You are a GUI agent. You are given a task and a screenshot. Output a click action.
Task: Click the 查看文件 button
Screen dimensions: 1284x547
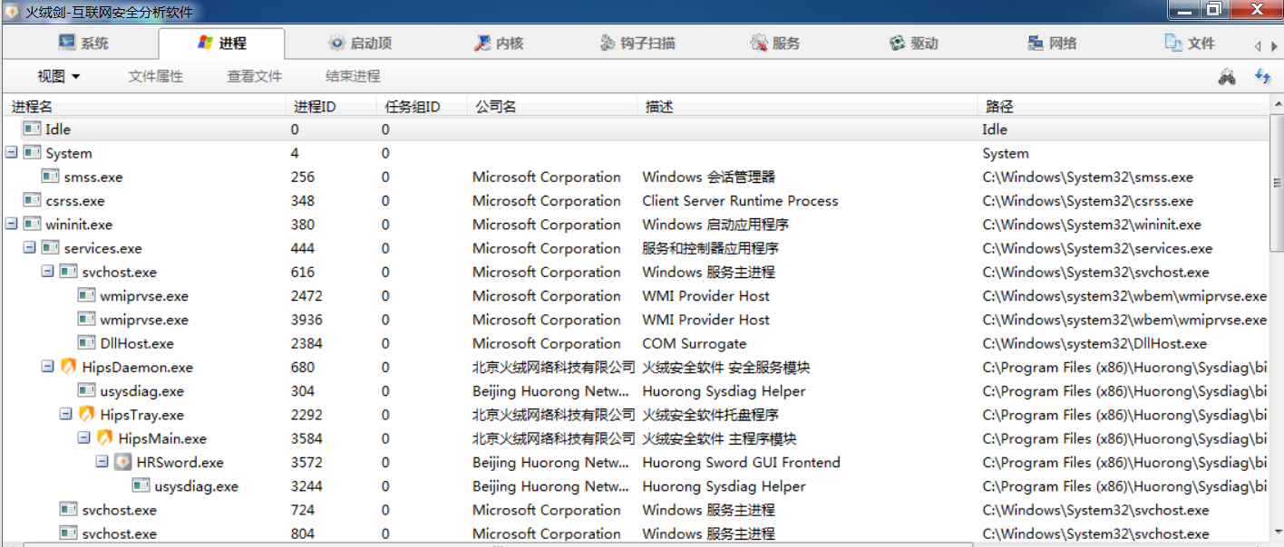(x=254, y=76)
